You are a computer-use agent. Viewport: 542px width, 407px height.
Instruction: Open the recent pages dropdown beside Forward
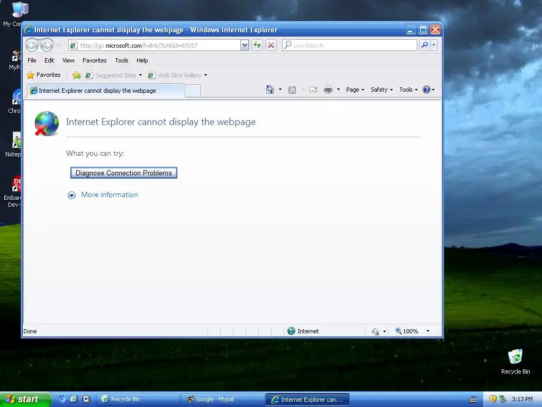58,46
